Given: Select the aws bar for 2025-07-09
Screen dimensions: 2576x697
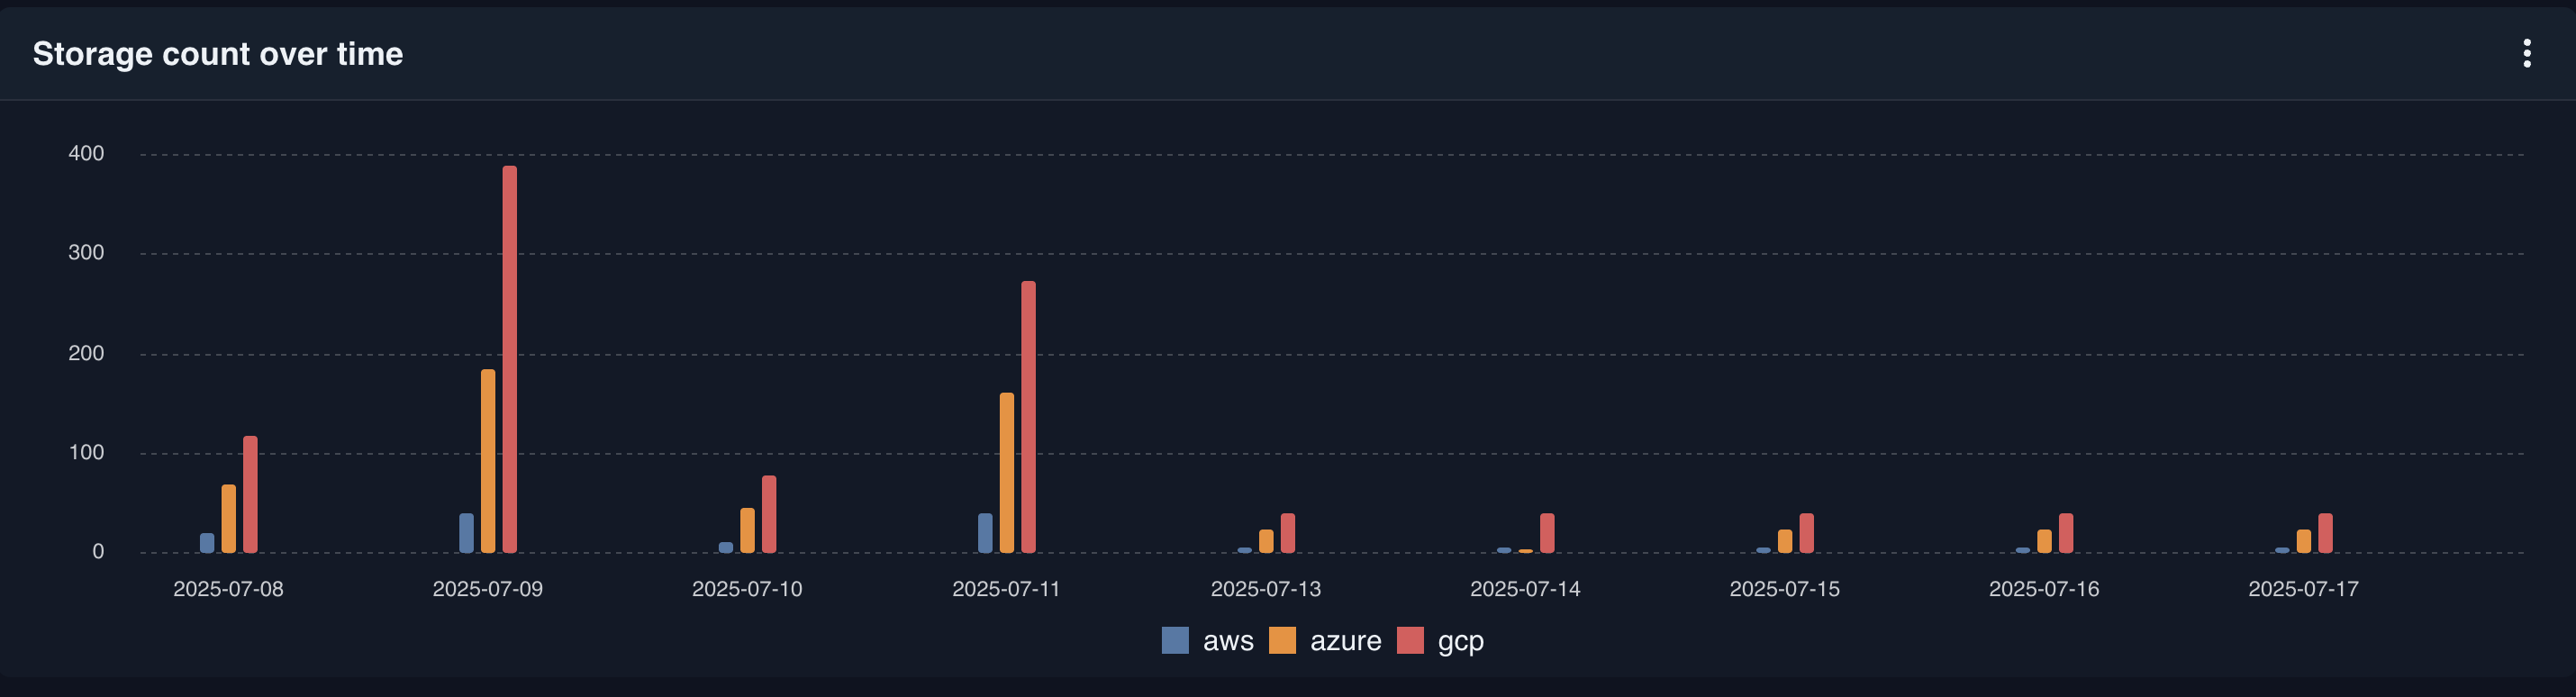Looking at the screenshot, I should (466, 533).
